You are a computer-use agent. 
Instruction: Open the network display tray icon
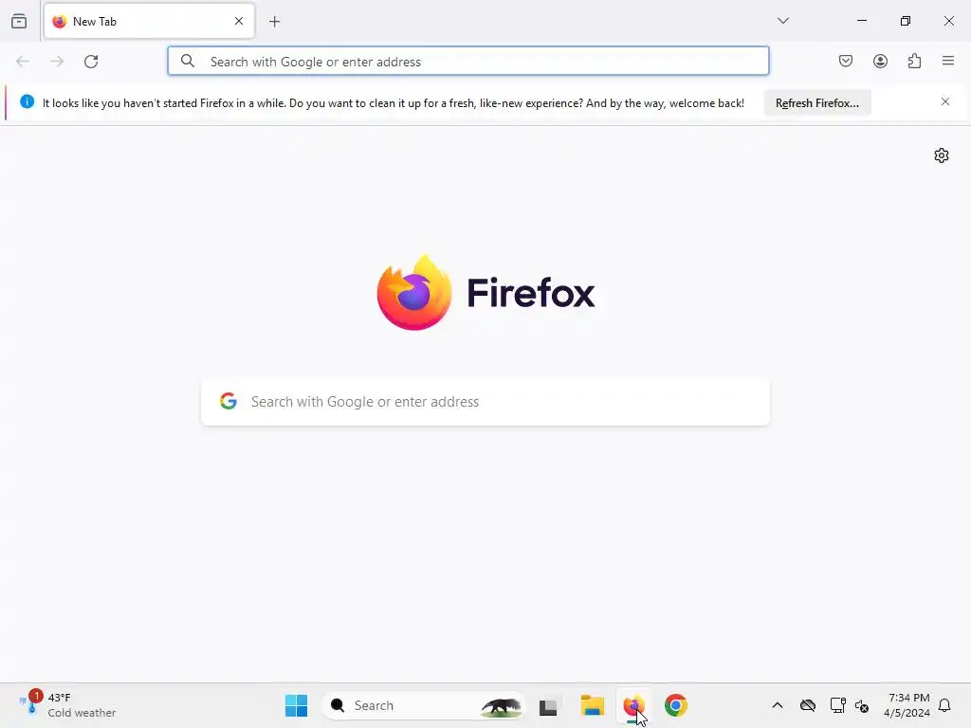[837, 705]
